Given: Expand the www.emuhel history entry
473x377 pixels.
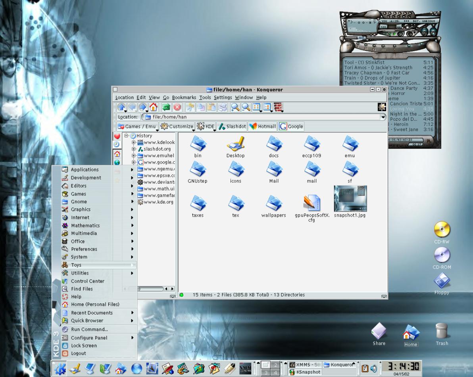Looking at the screenshot, I should tap(133, 155).
